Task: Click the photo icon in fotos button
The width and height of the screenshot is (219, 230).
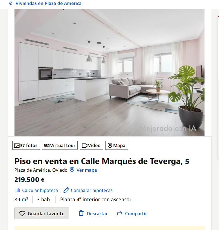Action: [x=17, y=145]
